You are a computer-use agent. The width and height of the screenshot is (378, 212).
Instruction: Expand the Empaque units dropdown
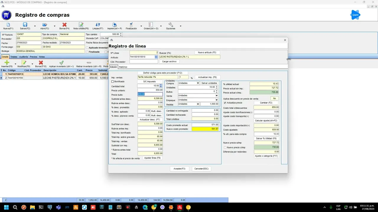click(x=216, y=100)
